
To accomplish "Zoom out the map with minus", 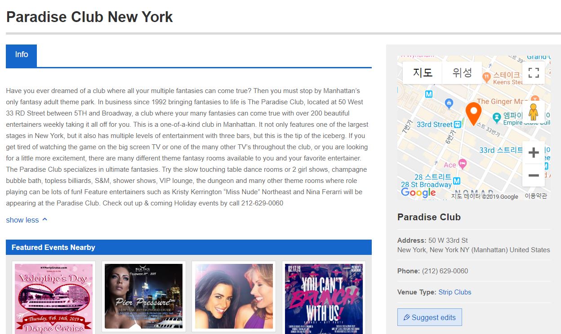I will (x=534, y=175).
